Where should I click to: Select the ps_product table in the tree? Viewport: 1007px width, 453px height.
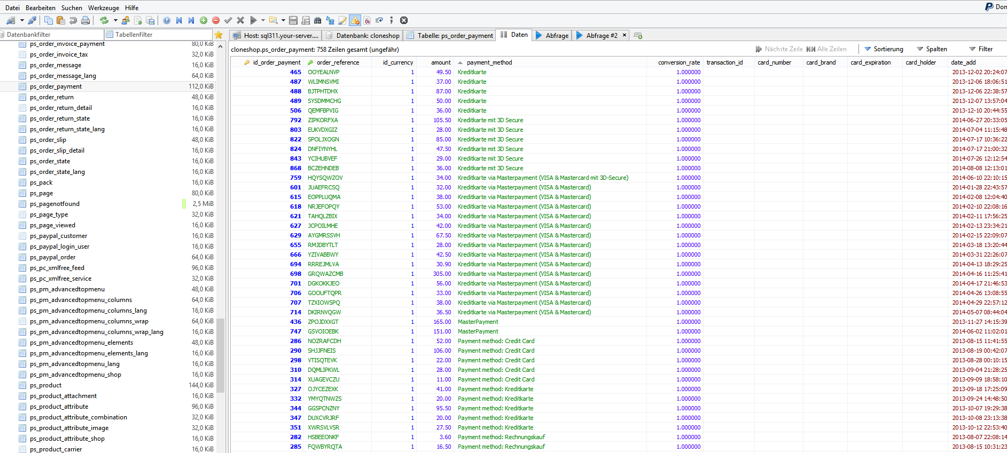tap(46, 385)
